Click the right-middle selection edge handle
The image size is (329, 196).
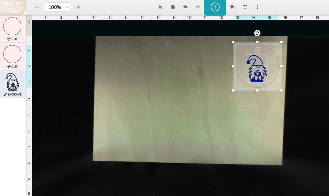point(281,66)
